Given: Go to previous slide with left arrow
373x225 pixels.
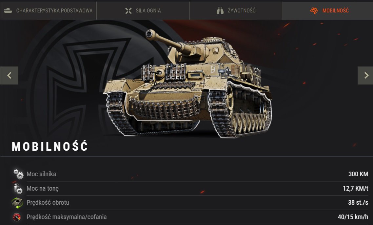Looking at the screenshot, I should 9,76.
